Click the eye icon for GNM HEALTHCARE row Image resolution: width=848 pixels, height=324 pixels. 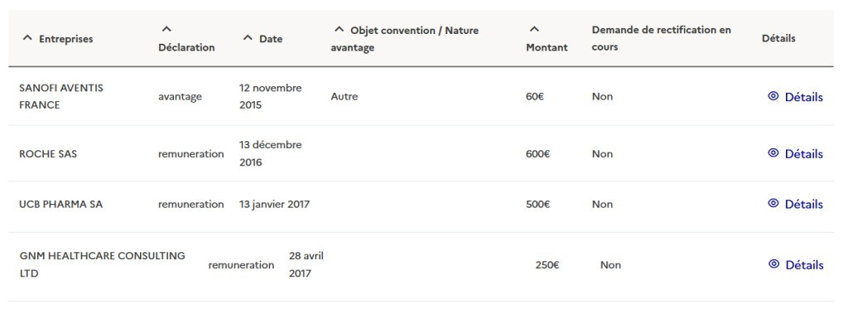pos(774,264)
